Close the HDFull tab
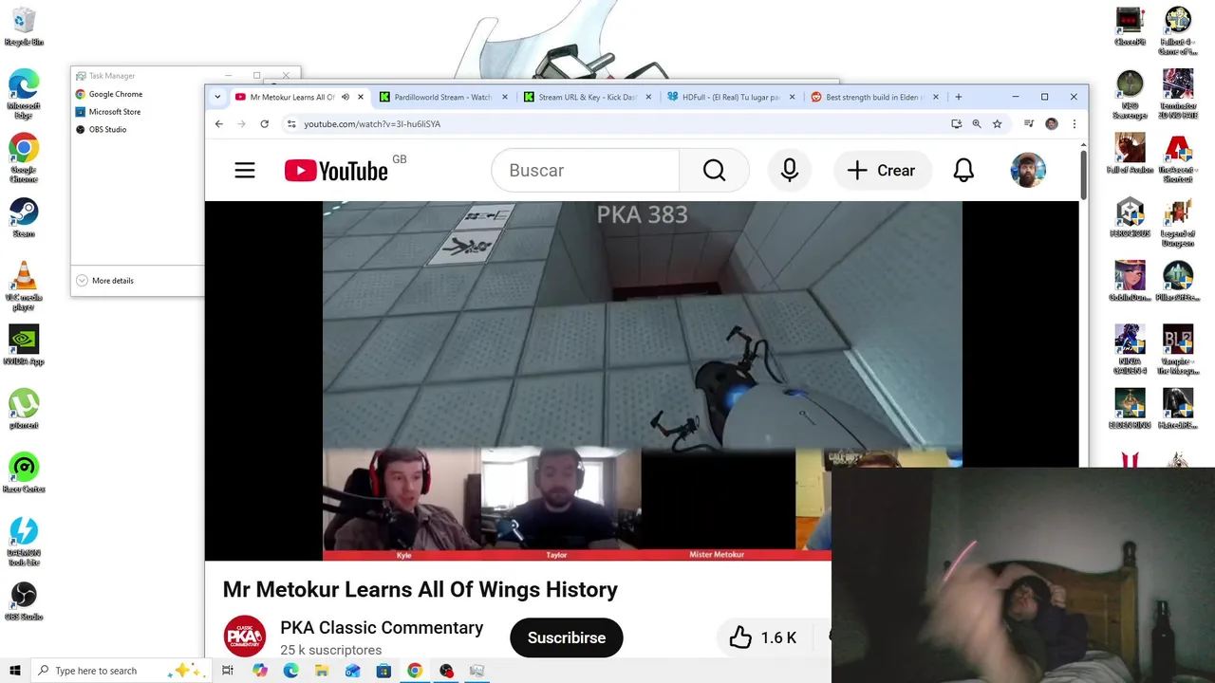 point(793,97)
